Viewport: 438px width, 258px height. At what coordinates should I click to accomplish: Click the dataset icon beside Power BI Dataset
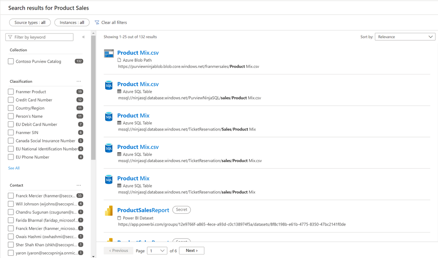point(119,218)
